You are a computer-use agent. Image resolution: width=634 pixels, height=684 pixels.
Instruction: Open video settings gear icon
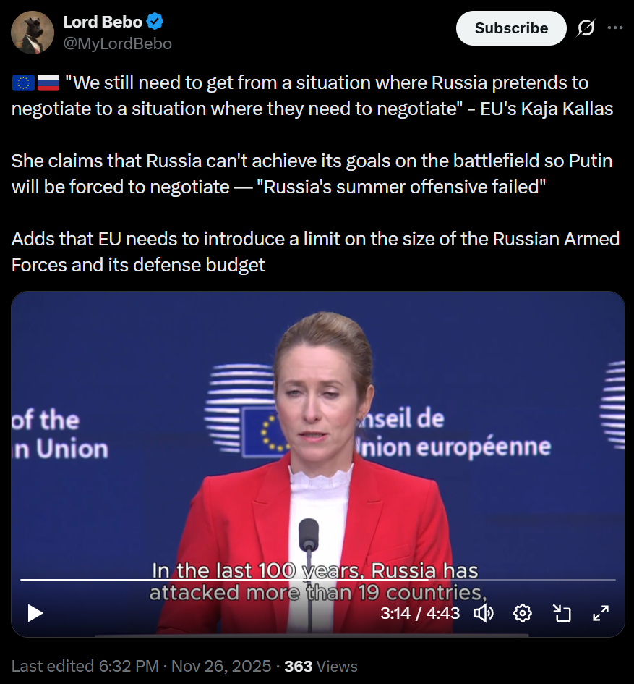pos(523,613)
